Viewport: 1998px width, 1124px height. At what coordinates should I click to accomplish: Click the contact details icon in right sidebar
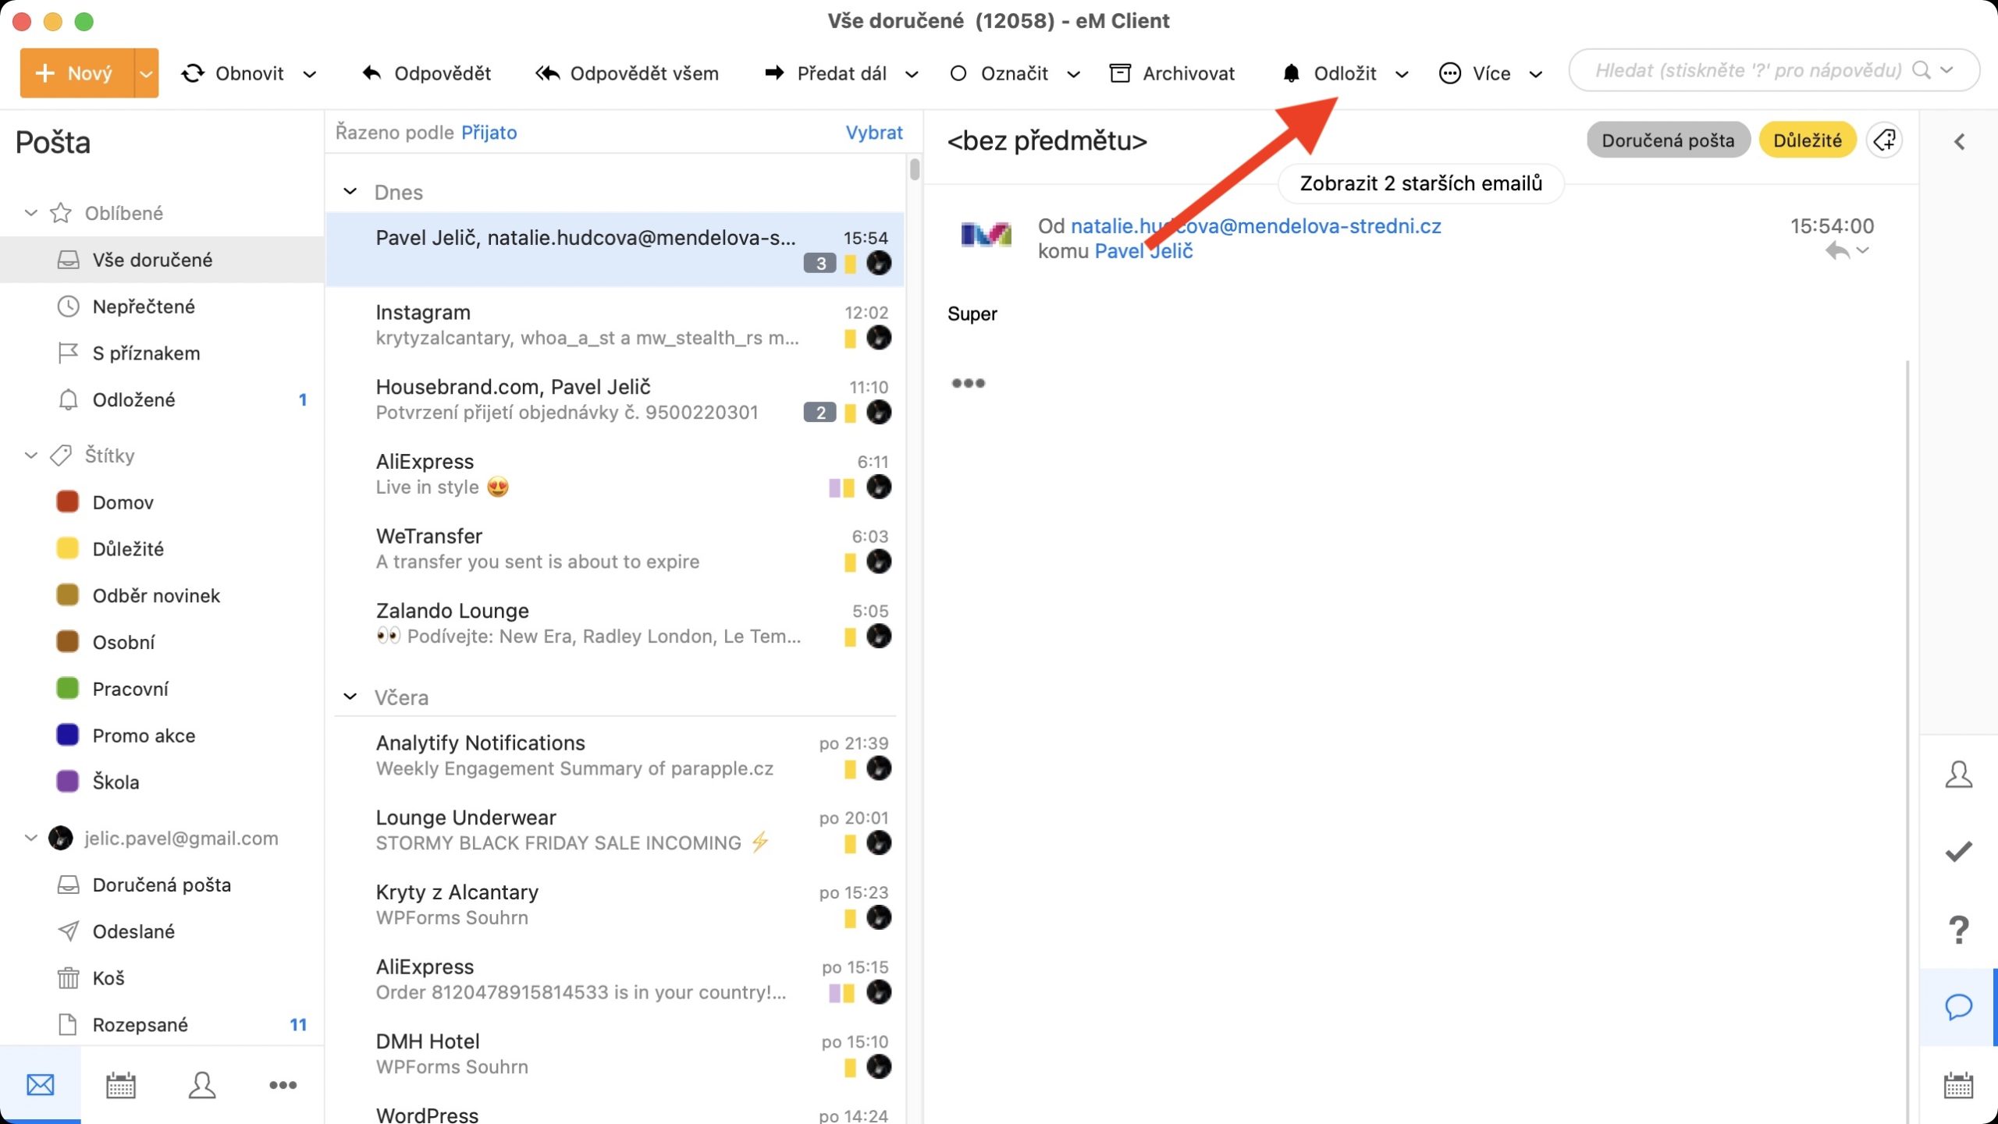pyautogui.click(x=1959, y=774)
